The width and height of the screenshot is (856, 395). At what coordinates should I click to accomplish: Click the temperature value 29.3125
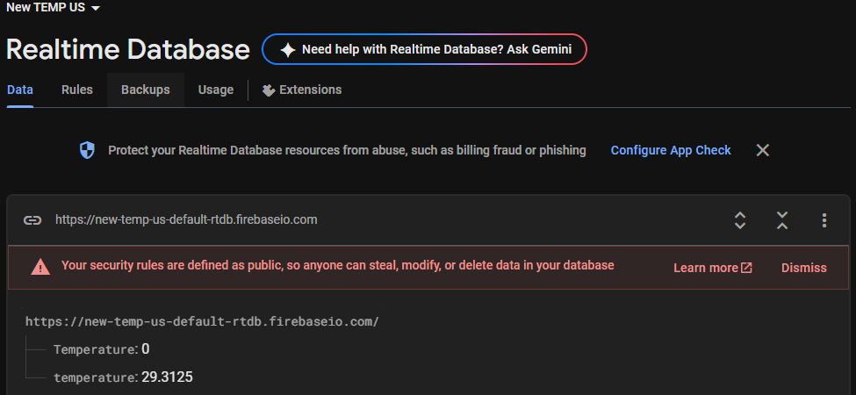[167, 377]
